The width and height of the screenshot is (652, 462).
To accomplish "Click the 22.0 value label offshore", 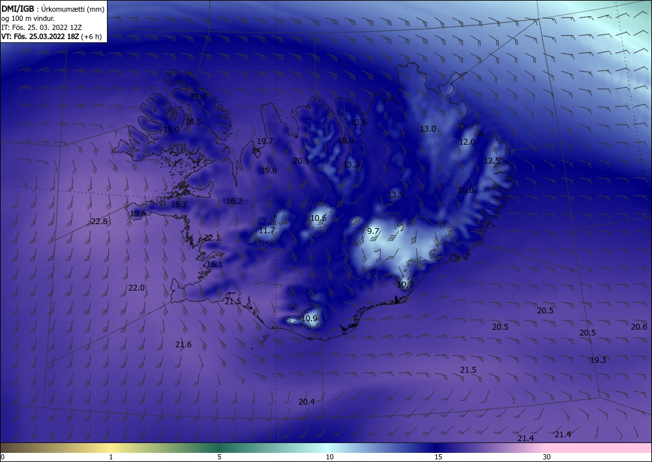I will tap(136, 288).
